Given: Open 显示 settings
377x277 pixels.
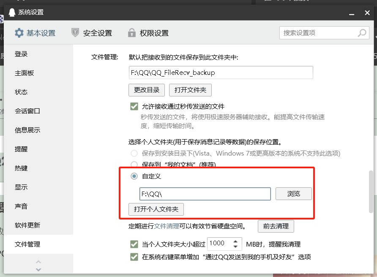Looking at the screenshot, I should click(38, 187).
